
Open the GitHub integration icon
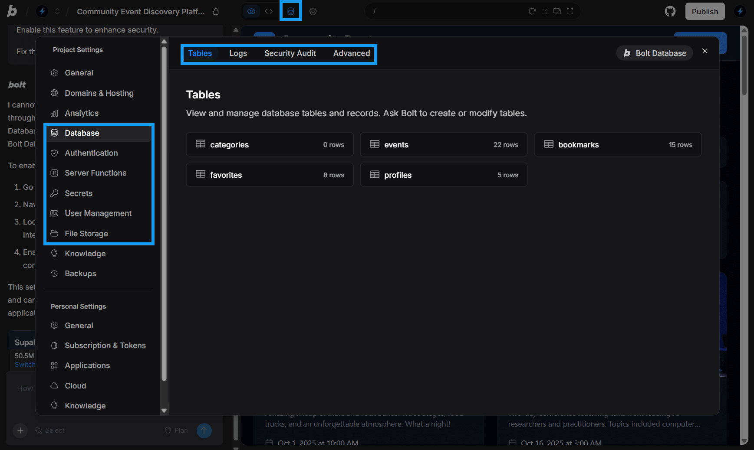670,11
